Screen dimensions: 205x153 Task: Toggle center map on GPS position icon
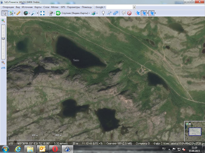click(x=152, y=13)
